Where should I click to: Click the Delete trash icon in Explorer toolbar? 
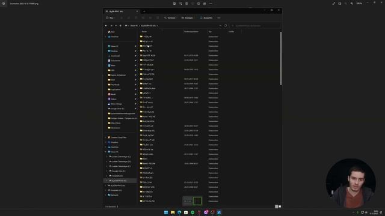coord(158,18)
